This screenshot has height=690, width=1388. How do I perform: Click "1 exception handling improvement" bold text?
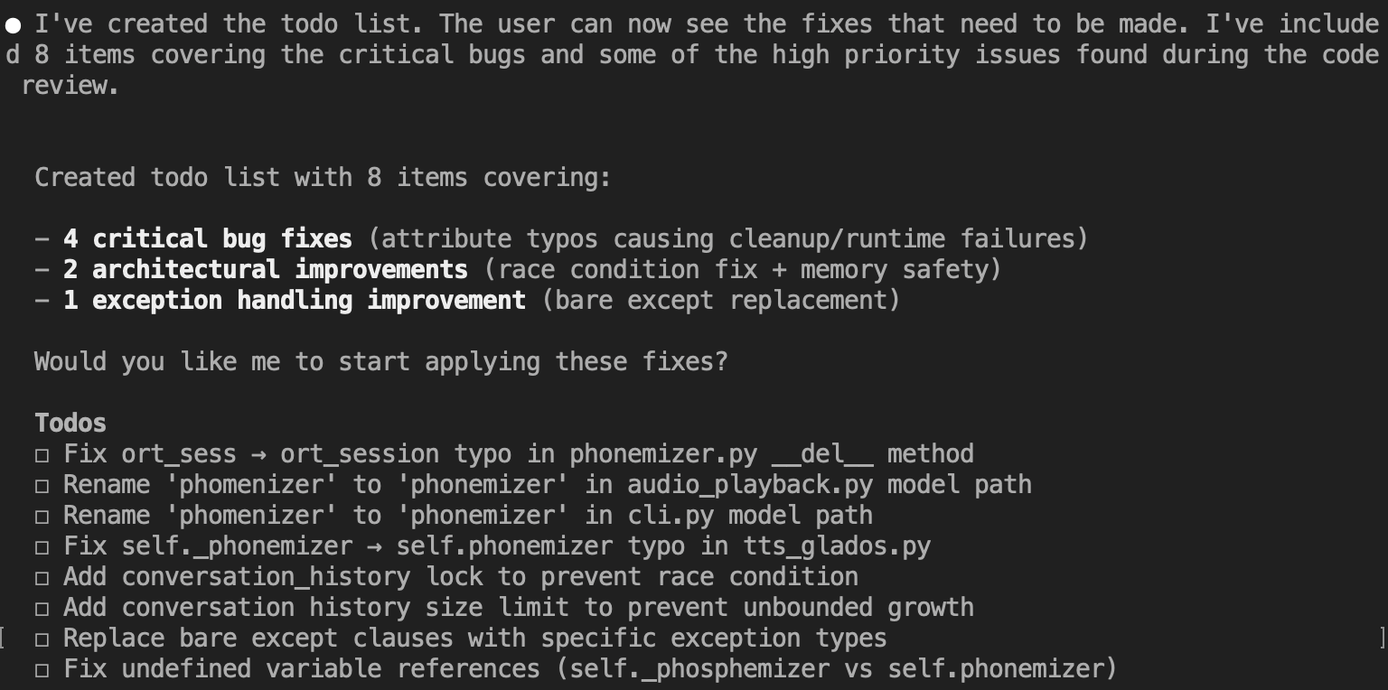(294, 300)
